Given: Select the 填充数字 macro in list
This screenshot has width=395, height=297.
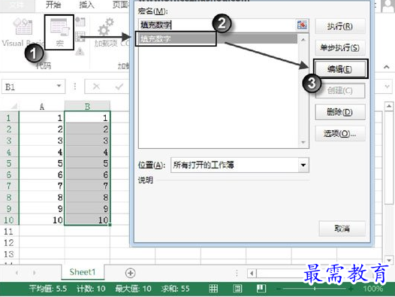Looking at the screenshot, I should pyautogui.click(x=218, y=39).
